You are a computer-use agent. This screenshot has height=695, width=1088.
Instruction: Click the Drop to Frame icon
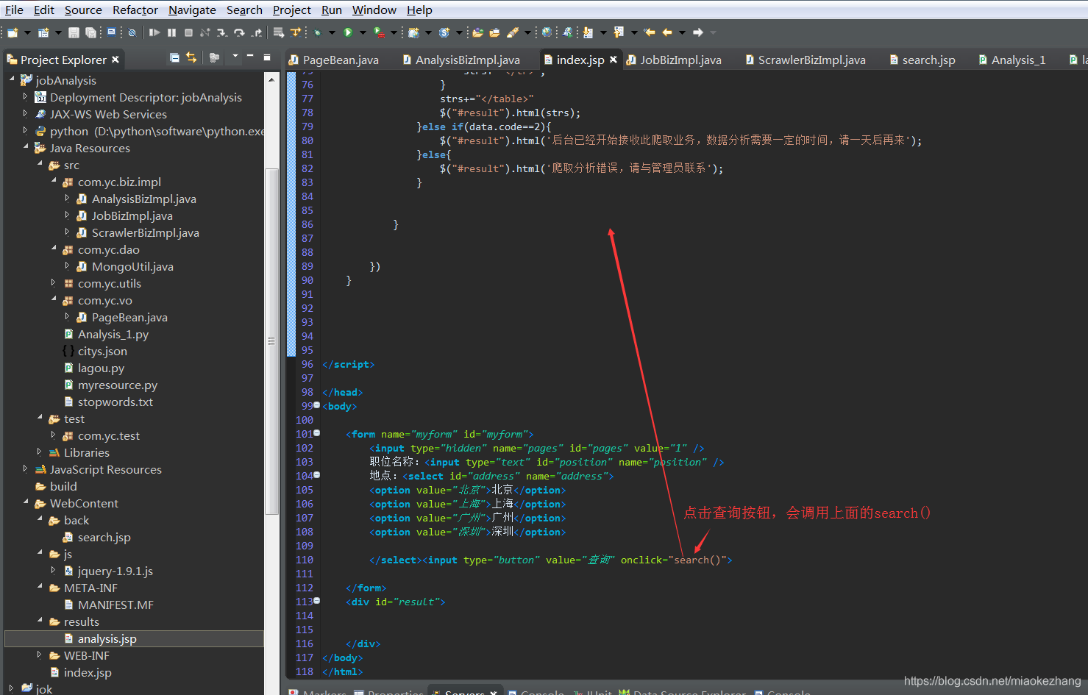click(x=279, y=32)
